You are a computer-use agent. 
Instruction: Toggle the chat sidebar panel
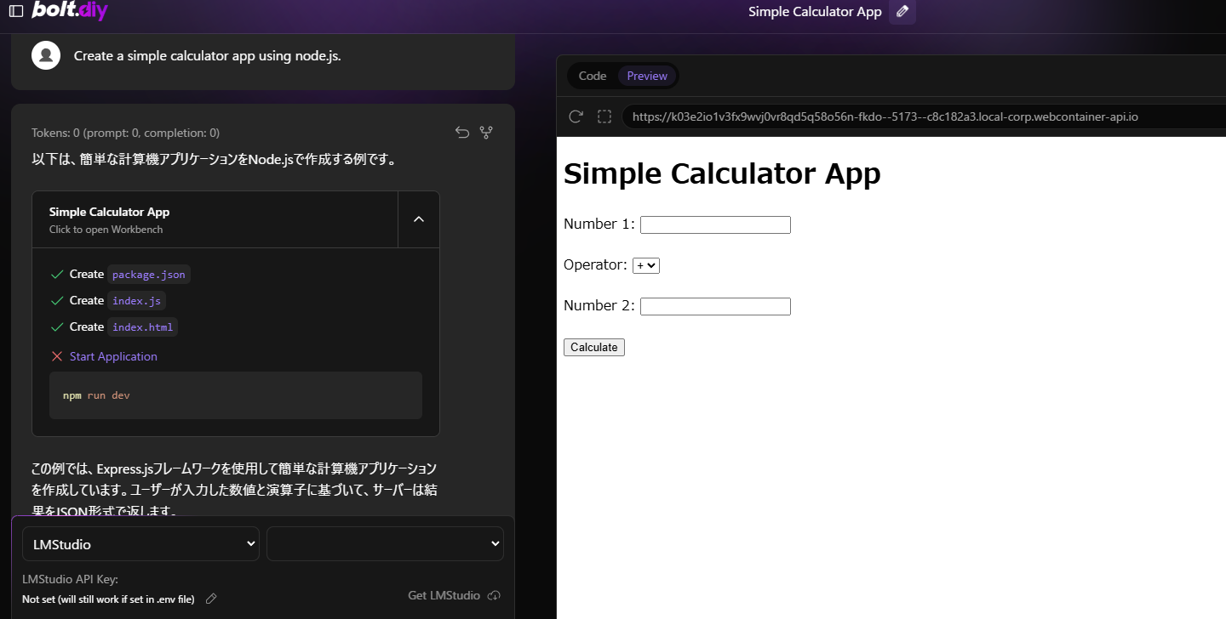pos(16,11)
